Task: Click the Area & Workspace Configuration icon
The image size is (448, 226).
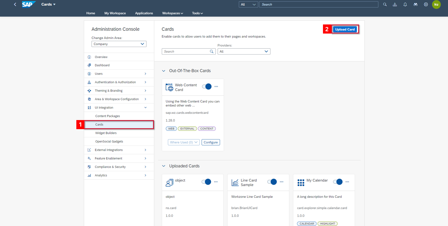Action: pos(89,99)
